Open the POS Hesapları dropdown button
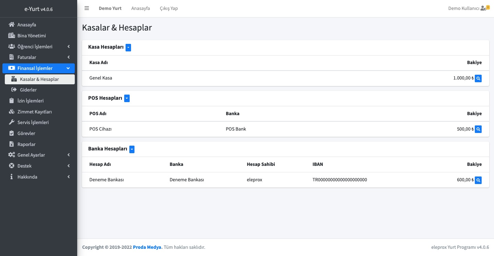 click(127, 98)
